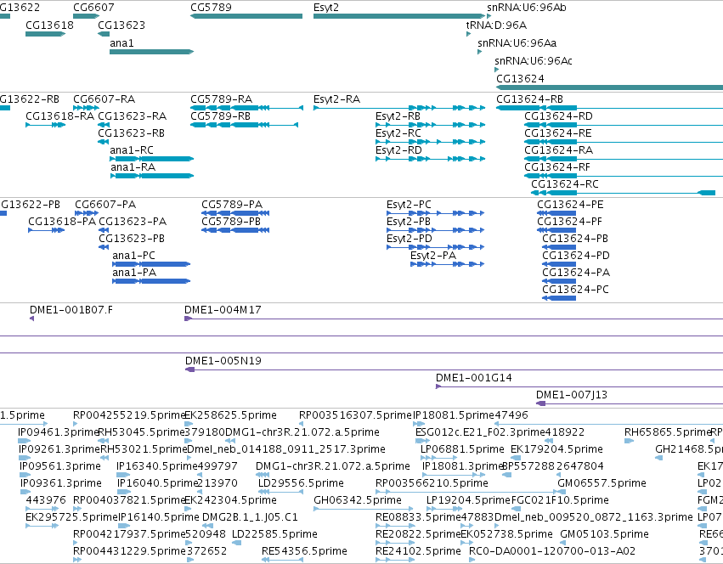Select EST GH06342.5prime

[358, 500]
